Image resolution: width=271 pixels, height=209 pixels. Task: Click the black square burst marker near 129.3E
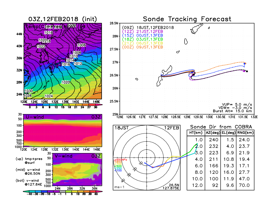coord(194,75)
